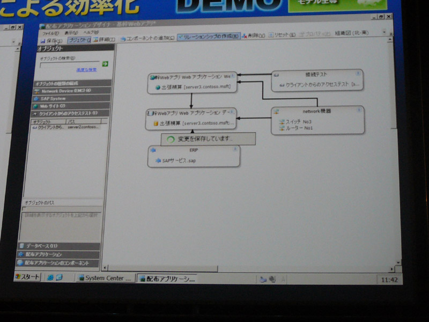Click the show desktop quick launch icon
This screenshot has height=322, width=429.
point(59,277)
